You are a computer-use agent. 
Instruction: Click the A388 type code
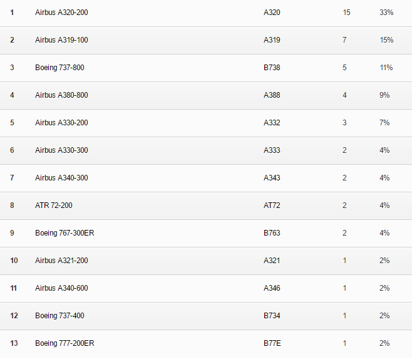(x=272, y=95)
